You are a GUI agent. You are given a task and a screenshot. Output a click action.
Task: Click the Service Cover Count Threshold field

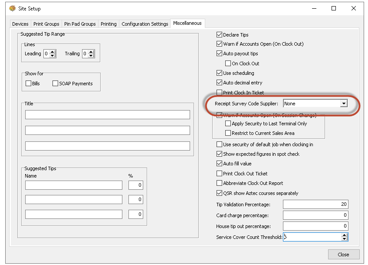[x=312, y=237]
